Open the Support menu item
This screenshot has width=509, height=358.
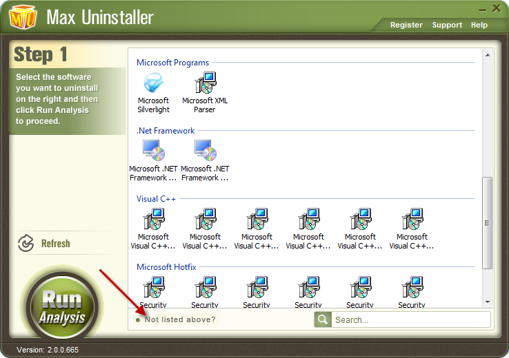(x=447, y=25)
